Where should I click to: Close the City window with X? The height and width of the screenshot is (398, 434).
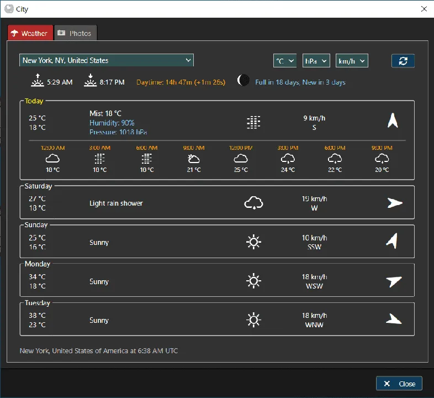[424, 9]
